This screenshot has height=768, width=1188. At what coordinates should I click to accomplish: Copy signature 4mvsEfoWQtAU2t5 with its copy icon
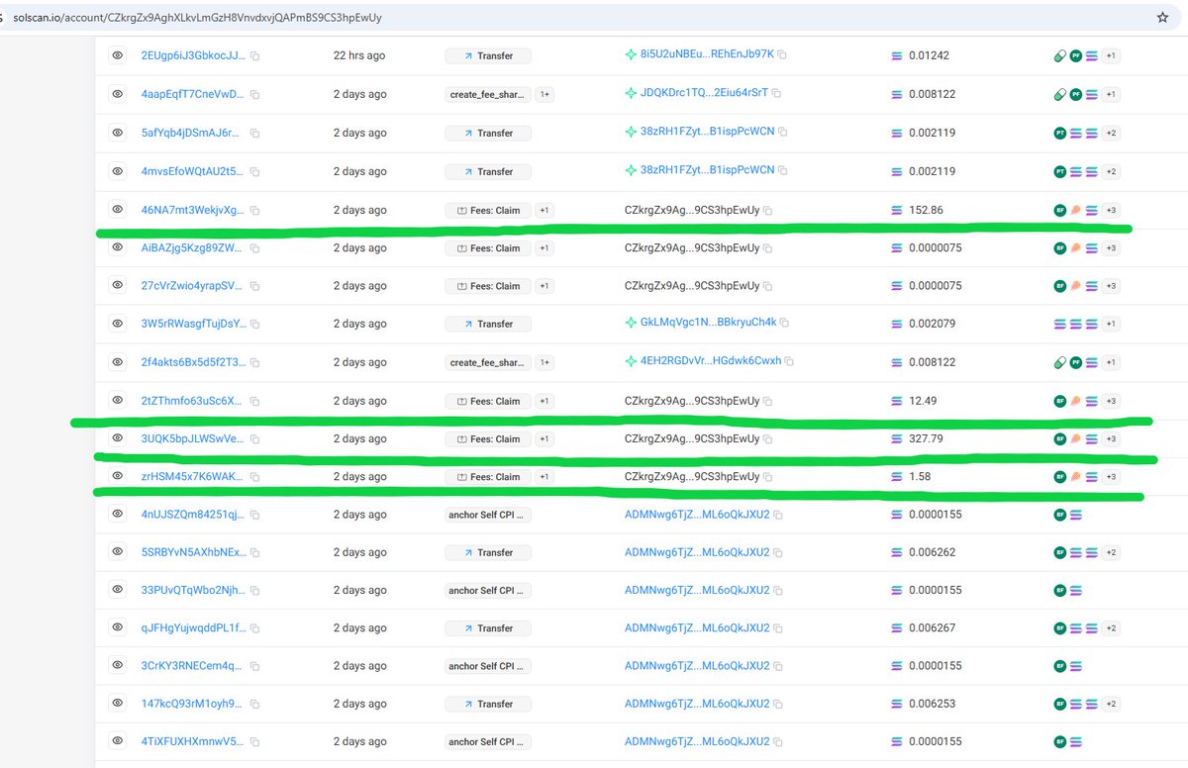pos(255,171)
